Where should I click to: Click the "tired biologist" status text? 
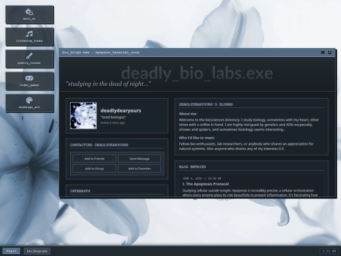[113, 117]
